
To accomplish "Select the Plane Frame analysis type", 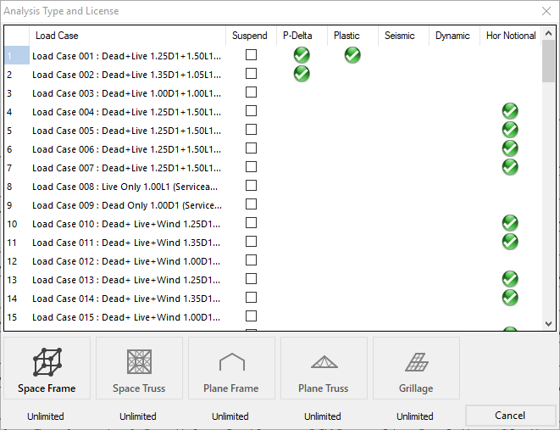I will pos(231,368).
